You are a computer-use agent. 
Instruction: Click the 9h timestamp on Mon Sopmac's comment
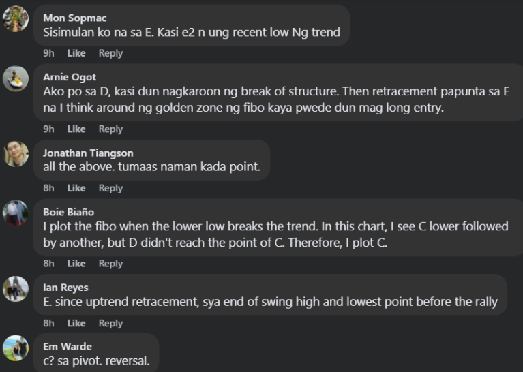coord(48,53)
